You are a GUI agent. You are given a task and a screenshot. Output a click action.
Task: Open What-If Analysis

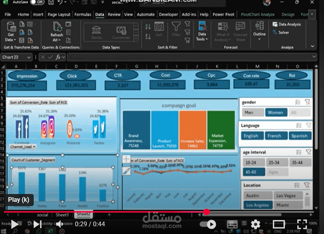222,32
